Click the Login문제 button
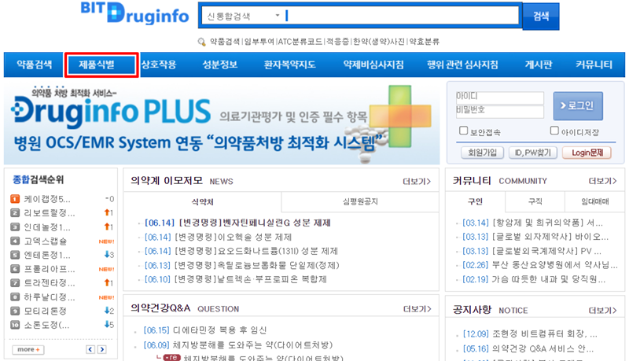Image resolution: width=629 pixels, height=361 pixels. point(587,153)
